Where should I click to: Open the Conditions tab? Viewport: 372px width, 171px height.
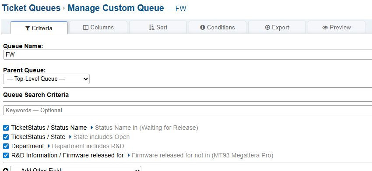click(x=218, y=27)
